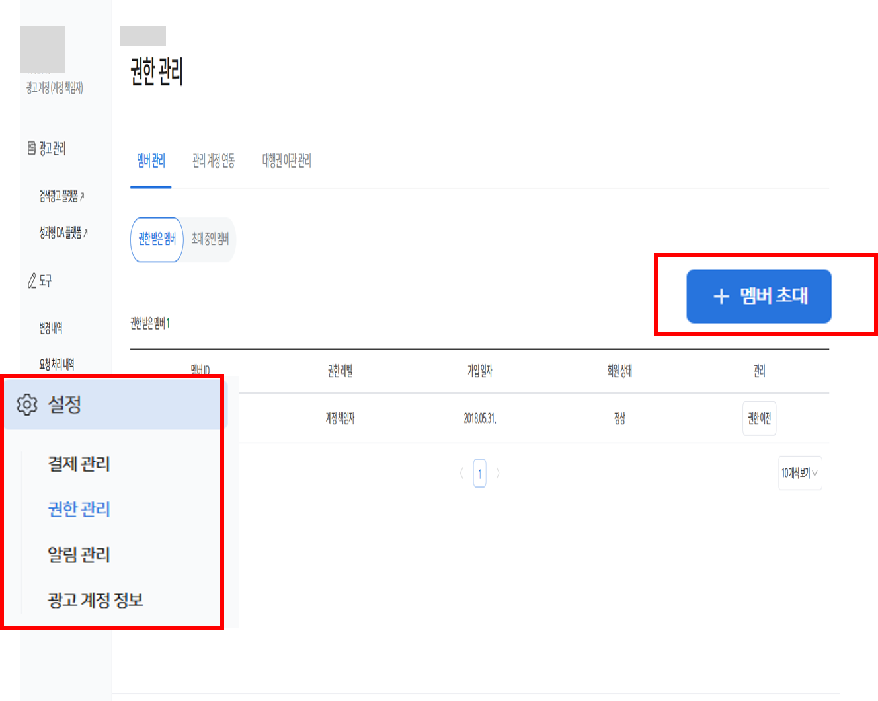Open the 관리 계정 연동 tab
The image size is (878, 701).
[x=214, y=161]
